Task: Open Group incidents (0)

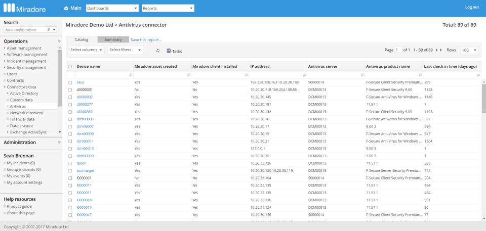Action: click(x=24, y=170)
